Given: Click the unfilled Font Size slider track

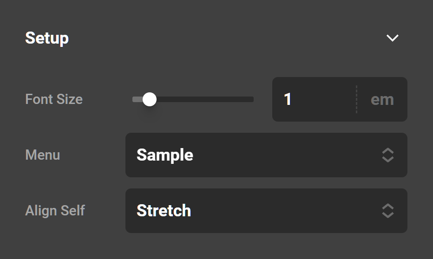Looking at the screenshot, I should pos(204,99).
